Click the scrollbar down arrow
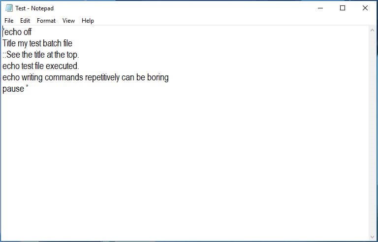Viewport: 378px width, 242px height. pos(372,237)
